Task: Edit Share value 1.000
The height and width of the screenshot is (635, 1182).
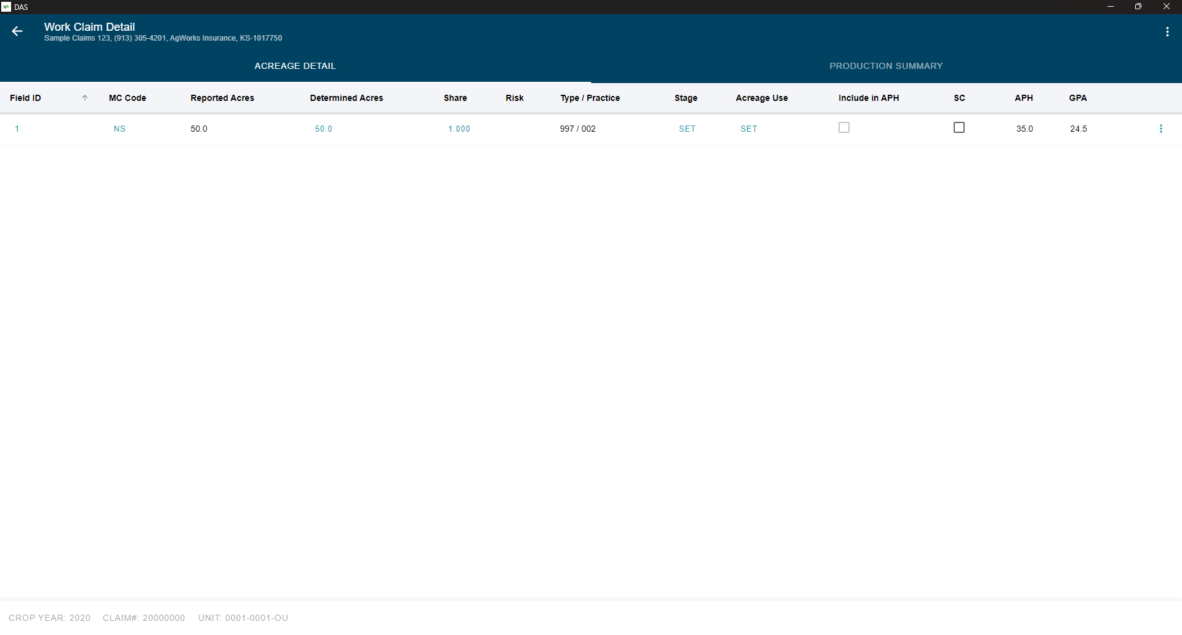Action: pyautogui.click(x=459, y=129)
